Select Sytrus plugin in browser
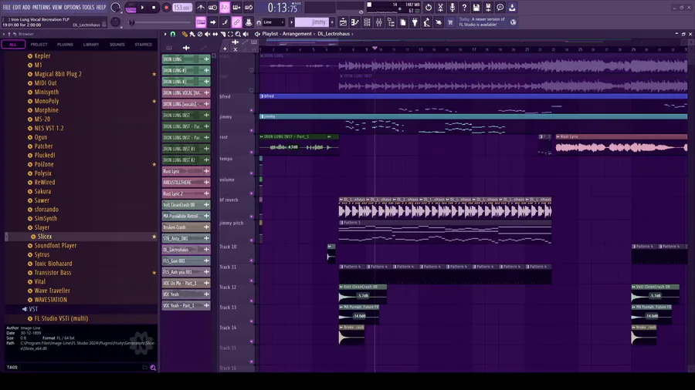The image size is (695, 390). [42, 254]
